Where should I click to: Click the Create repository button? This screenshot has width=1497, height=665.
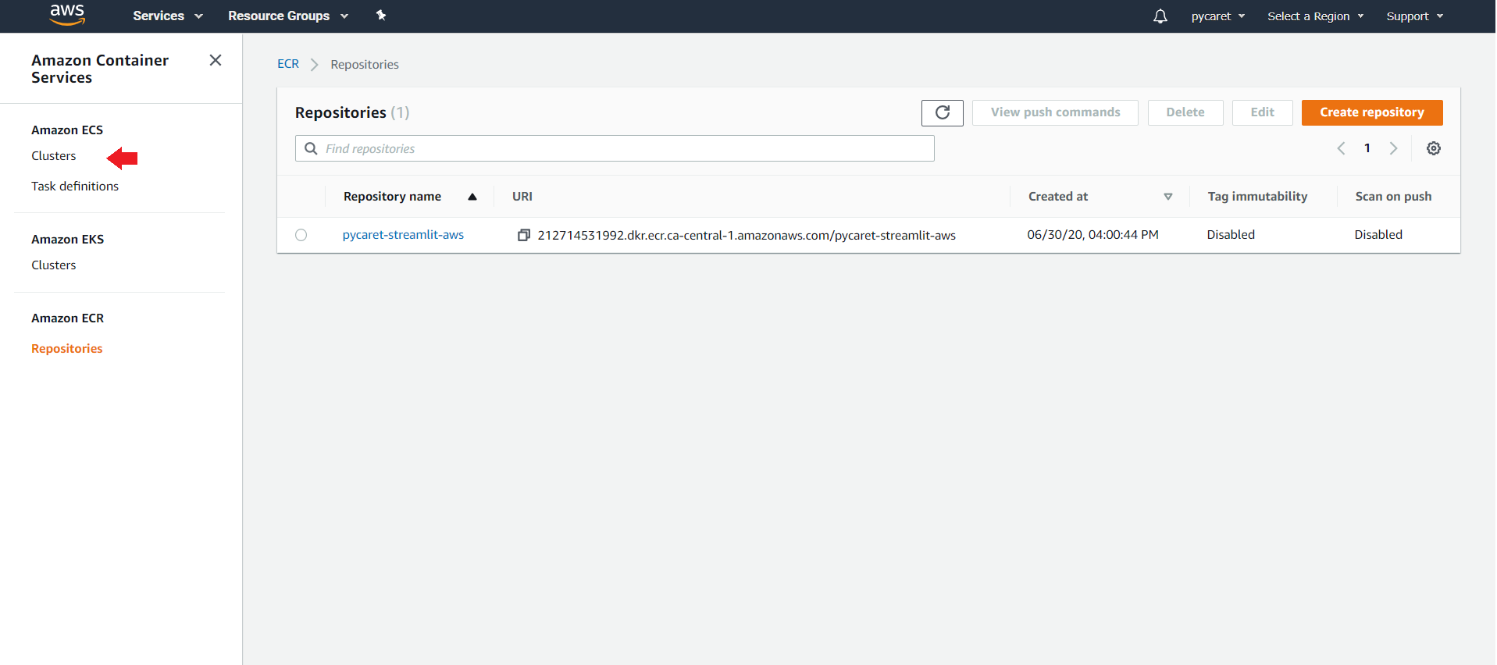(x=1371, y=112)
